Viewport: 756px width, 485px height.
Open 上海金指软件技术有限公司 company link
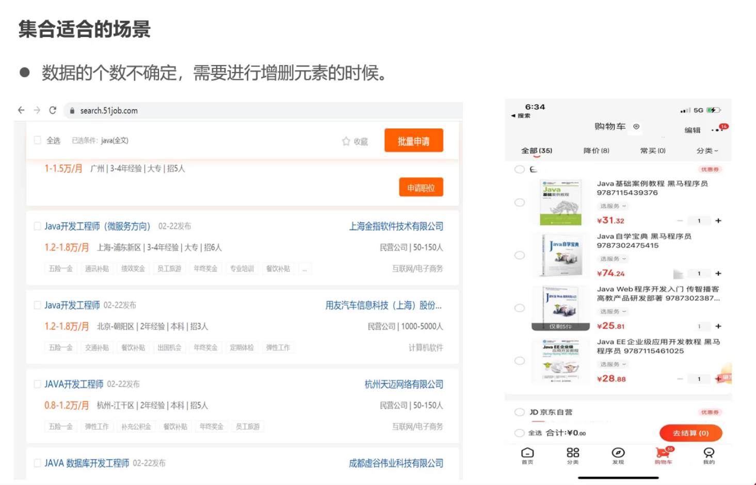click(396, 226)
